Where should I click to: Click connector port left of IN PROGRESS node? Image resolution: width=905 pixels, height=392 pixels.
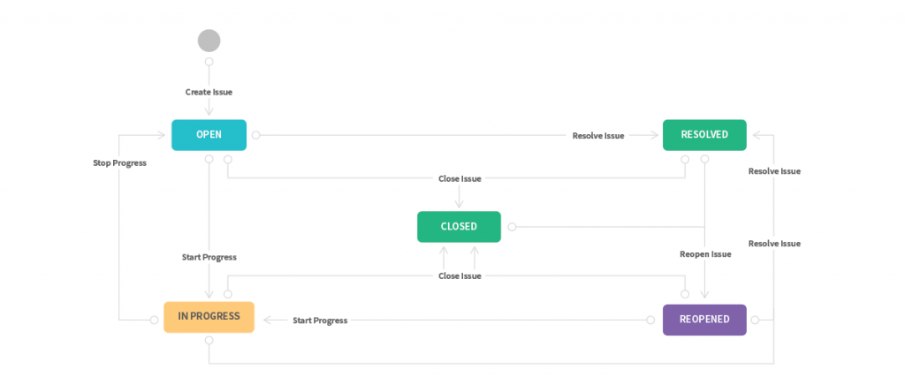154,320
